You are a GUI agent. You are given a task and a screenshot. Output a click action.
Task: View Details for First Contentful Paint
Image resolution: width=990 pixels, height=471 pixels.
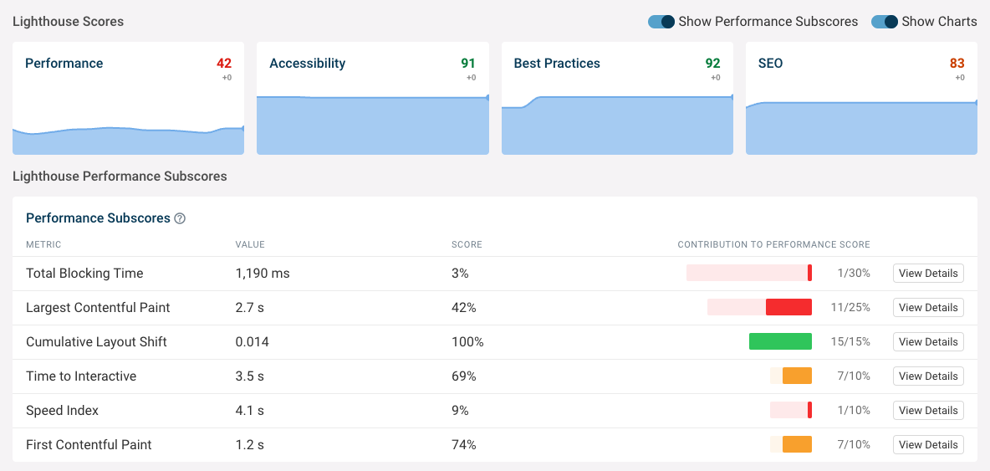click(x=928, y=444)
